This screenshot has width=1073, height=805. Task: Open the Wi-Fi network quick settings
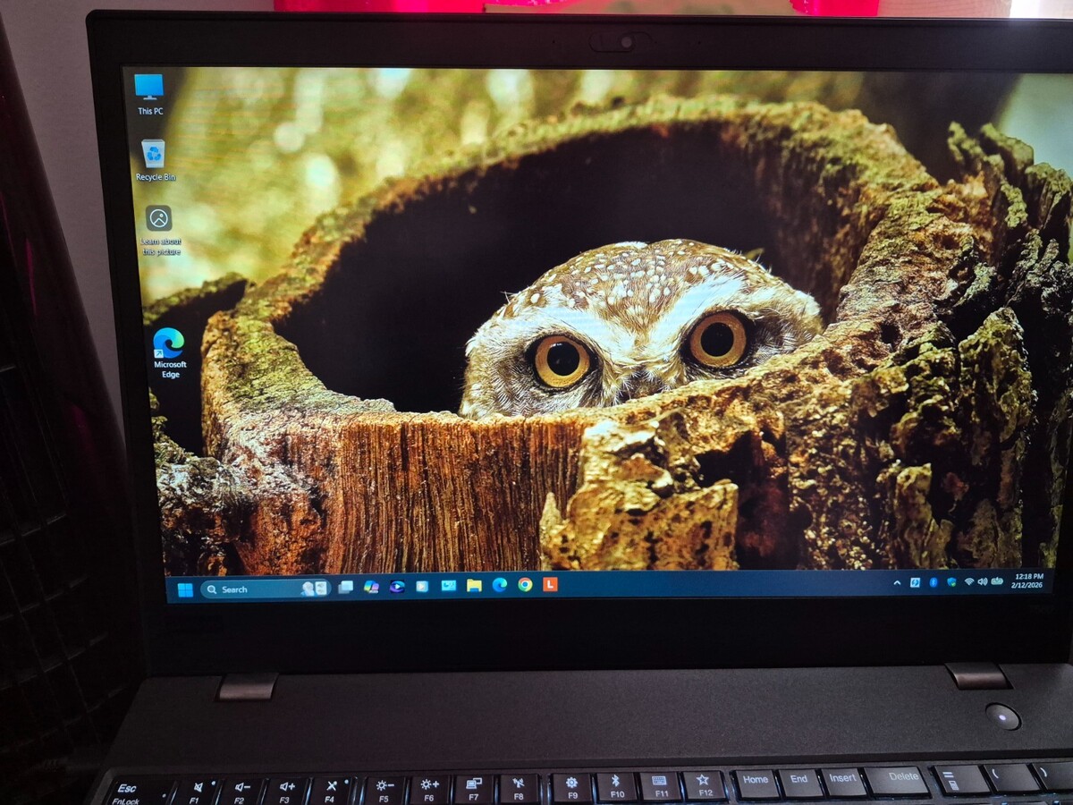point(968,582)
